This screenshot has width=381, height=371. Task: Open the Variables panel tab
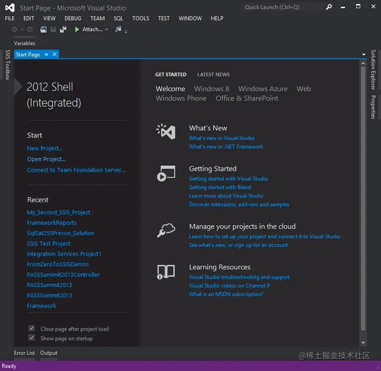[24, 43]
